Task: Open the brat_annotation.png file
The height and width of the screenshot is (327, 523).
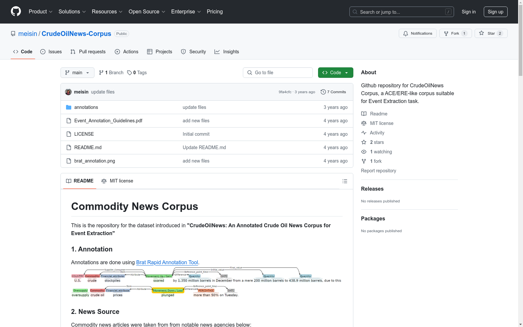Action: tap(95, 161)
